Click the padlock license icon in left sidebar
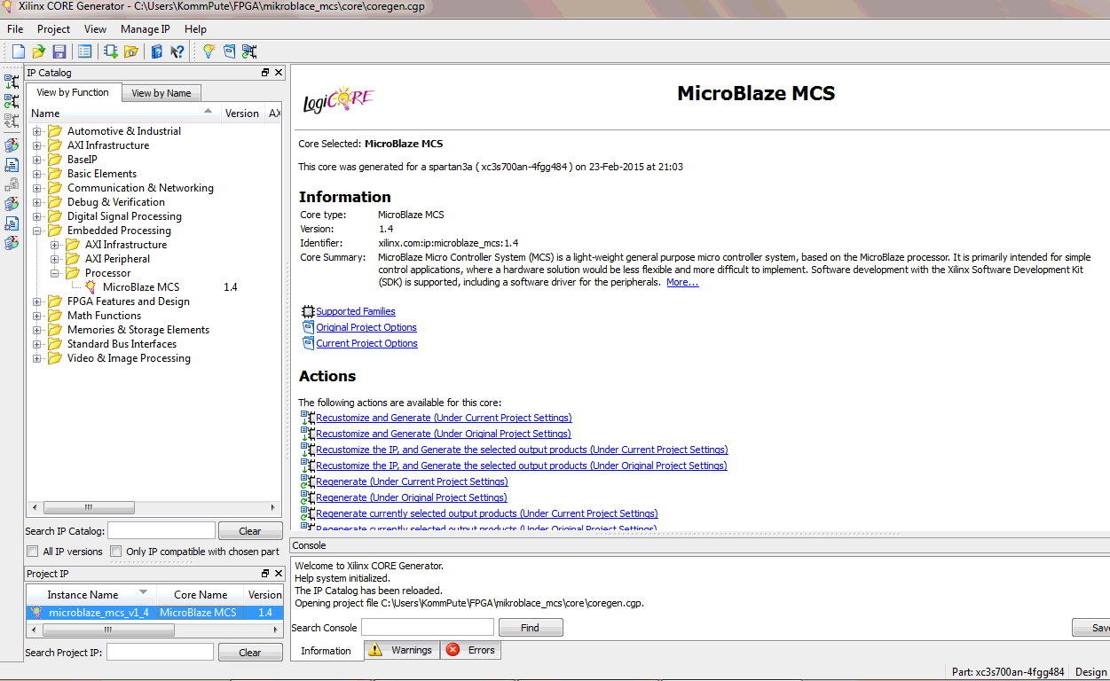 tap(12, 184)
